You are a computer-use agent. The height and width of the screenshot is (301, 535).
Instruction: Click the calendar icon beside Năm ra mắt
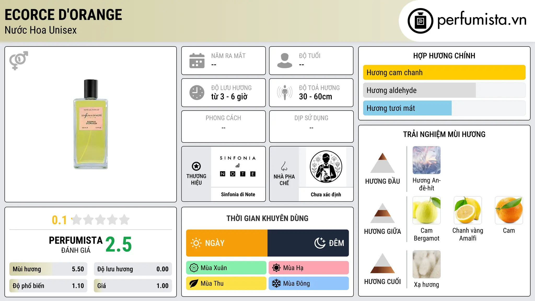click(197, 61)
